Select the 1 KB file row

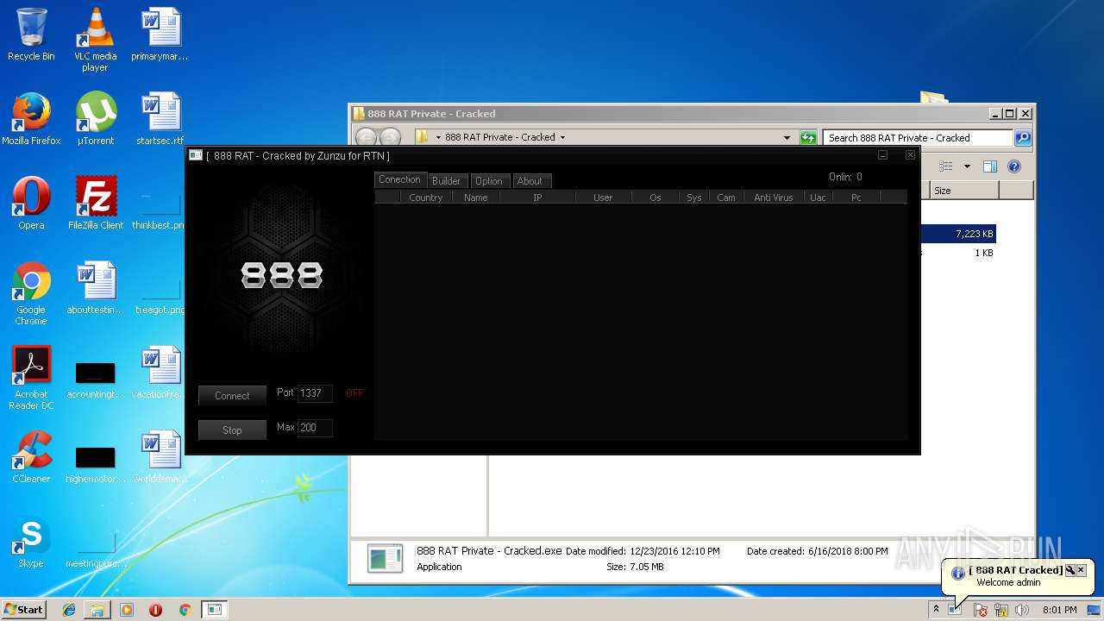(959, 253)
